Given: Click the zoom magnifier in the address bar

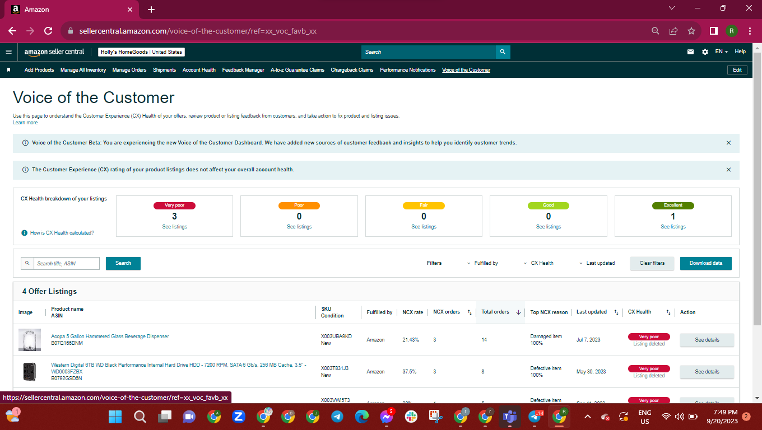Looking at the screenshot, I should (x=656, y=31).
